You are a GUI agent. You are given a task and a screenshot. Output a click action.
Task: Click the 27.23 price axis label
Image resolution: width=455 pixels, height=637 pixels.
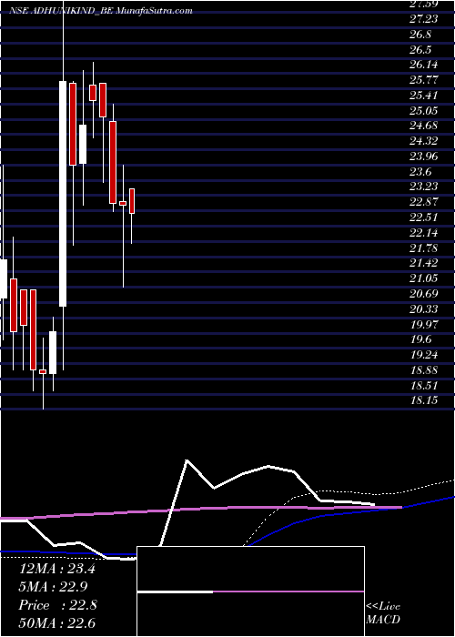tap(423, 19)
